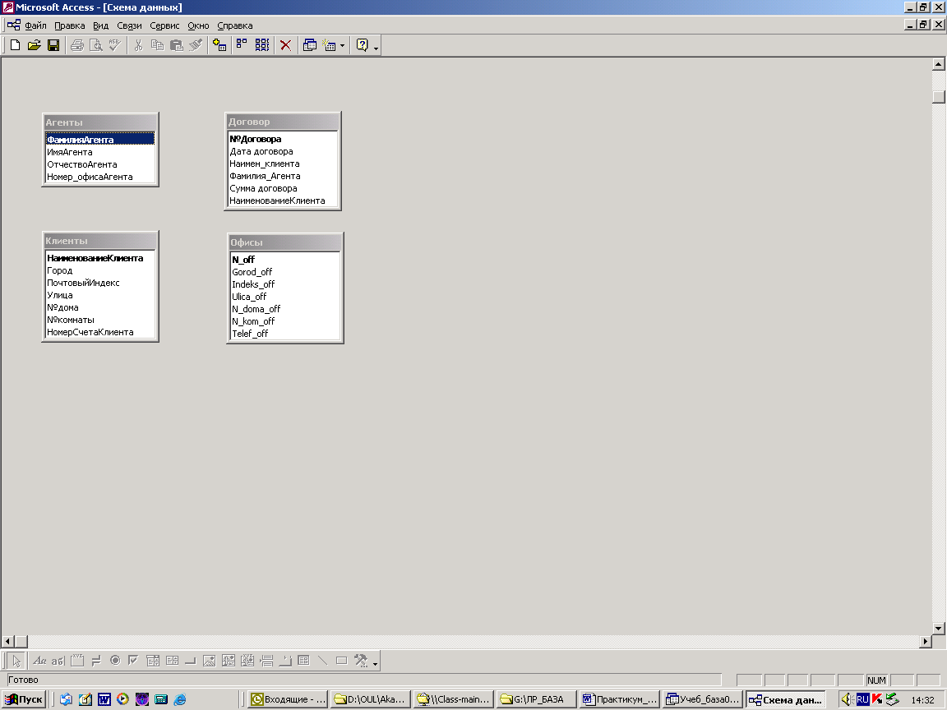Select ФамилияАгента field in Агенты table
This screenshot has width=947, height=710.
tap(100, 140)
